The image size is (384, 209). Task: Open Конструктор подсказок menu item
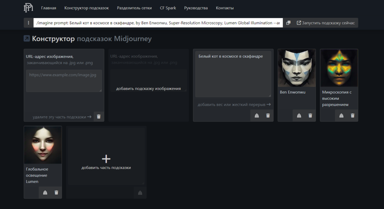[x=86, y=8]
